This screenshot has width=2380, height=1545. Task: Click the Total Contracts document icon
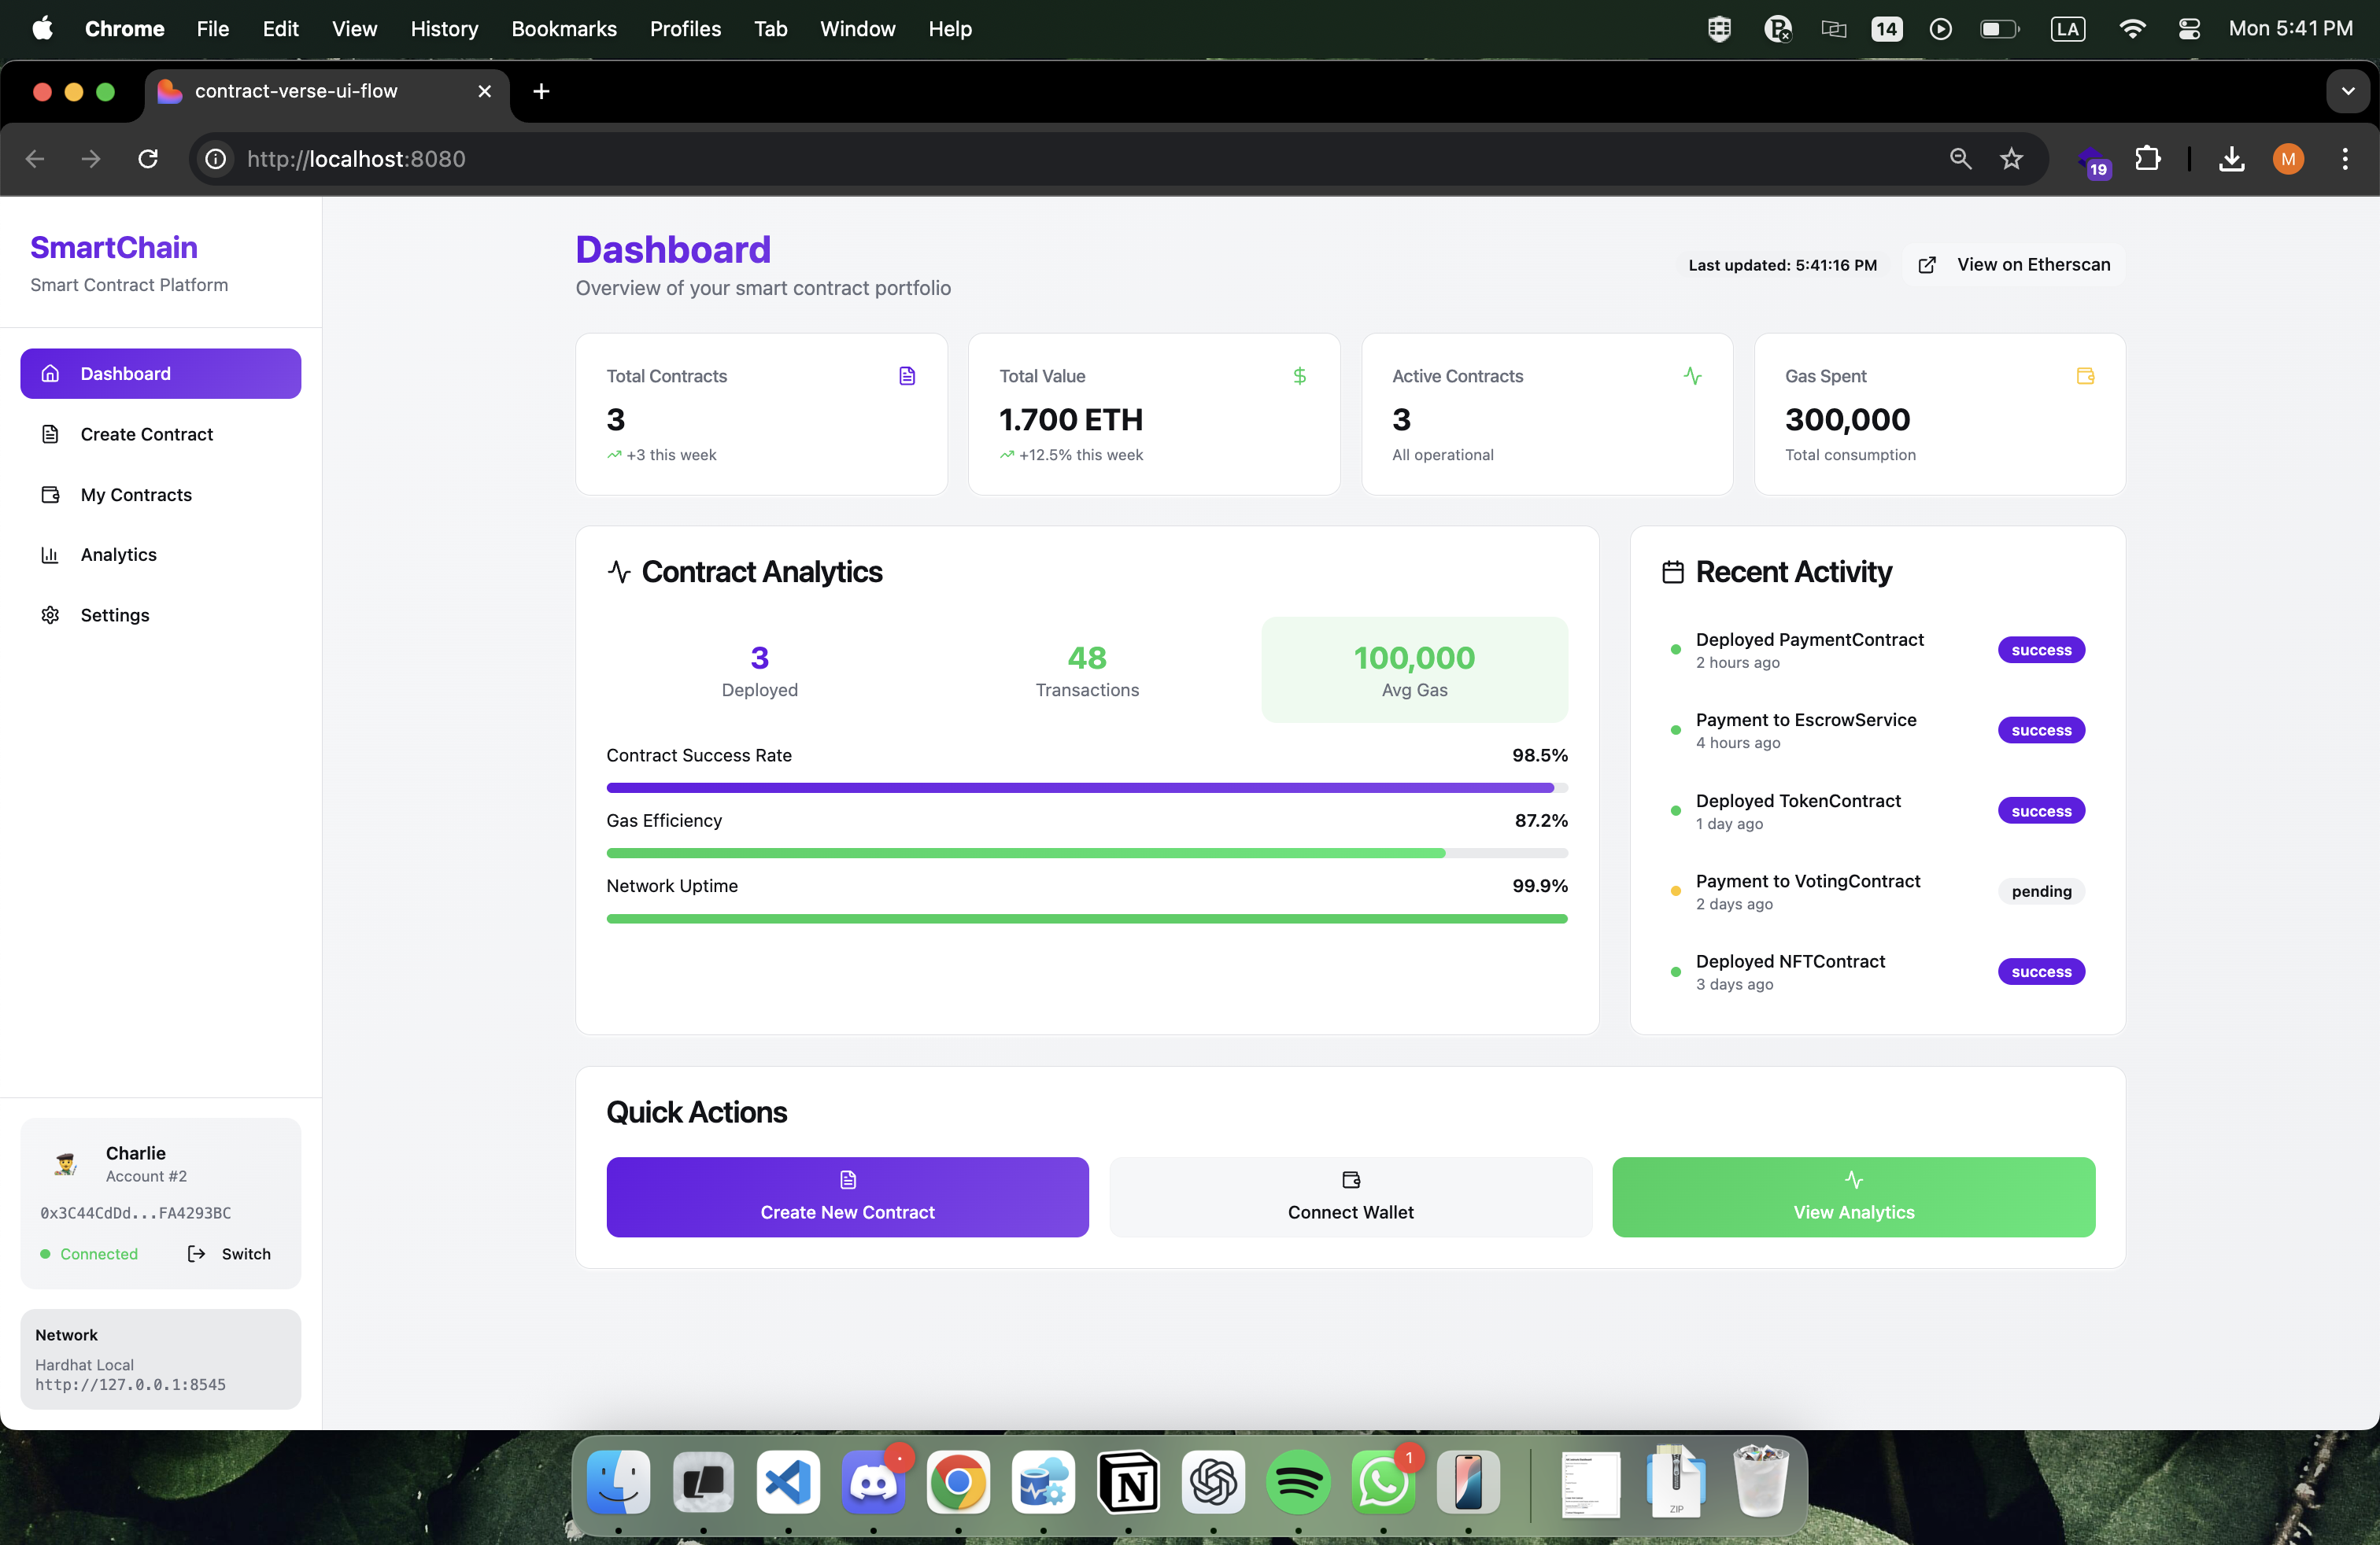click(906, 376)
